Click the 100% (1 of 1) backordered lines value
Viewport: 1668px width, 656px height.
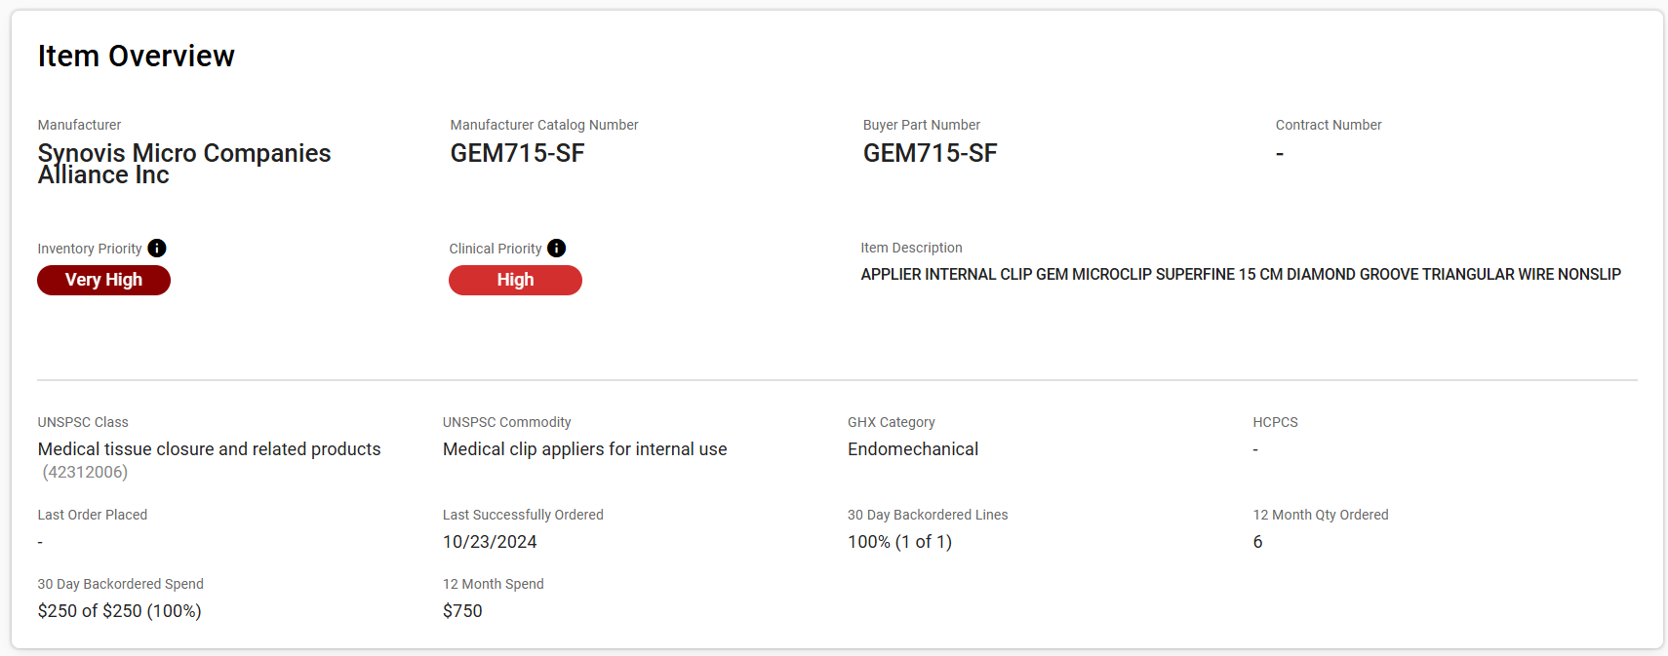(899, 542)
